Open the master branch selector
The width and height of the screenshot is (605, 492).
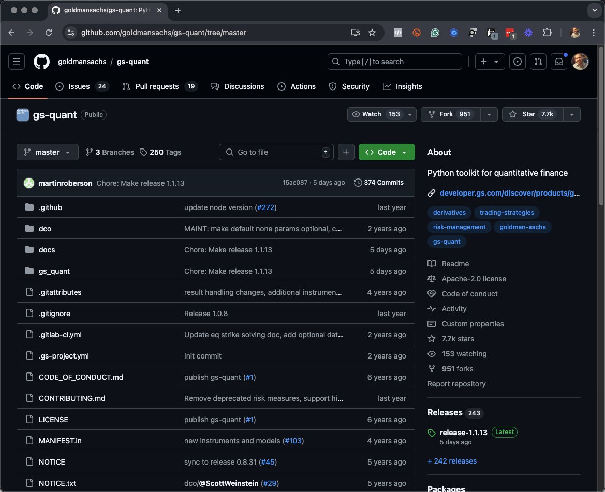point(48,152)
